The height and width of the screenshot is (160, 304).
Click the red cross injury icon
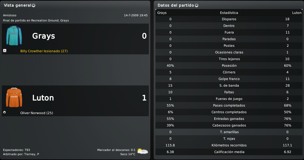(5, 51)
